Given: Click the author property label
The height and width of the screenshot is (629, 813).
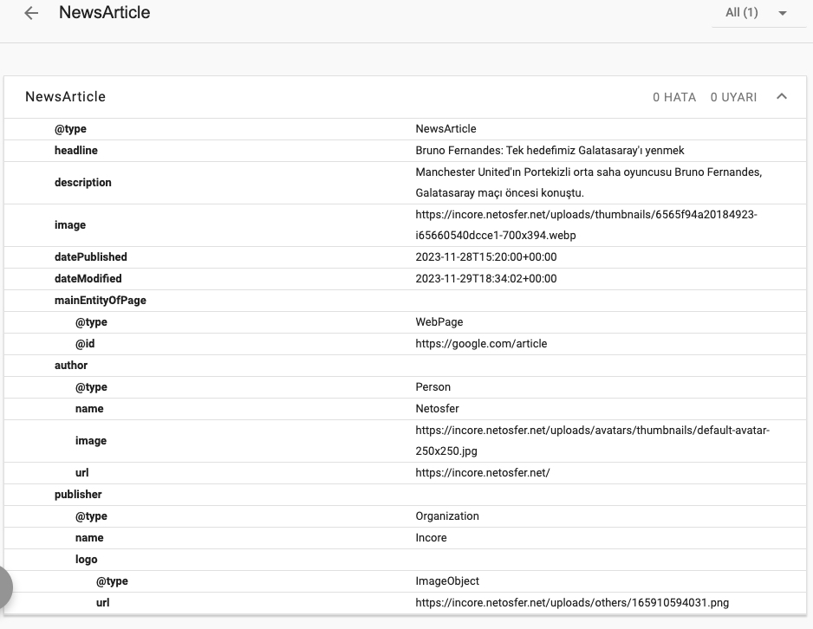Looking at the screenshot, I should pos(71,366).
